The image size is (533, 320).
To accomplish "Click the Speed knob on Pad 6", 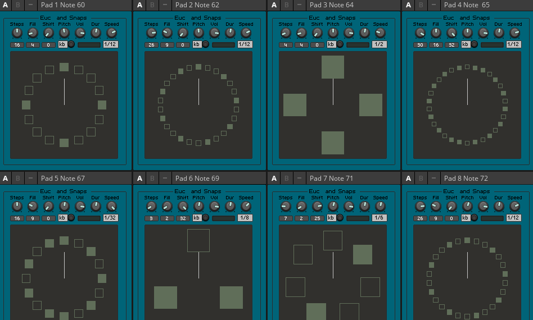I will (x=246, y=207).
